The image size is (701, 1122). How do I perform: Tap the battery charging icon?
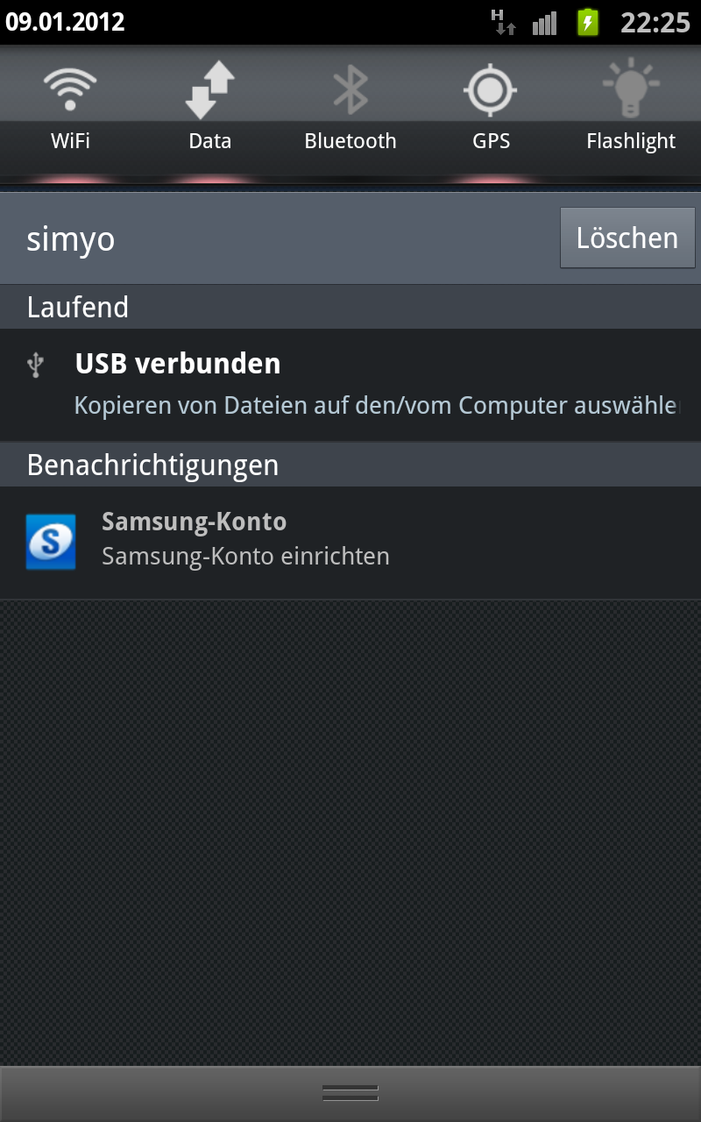click(588, 22)
